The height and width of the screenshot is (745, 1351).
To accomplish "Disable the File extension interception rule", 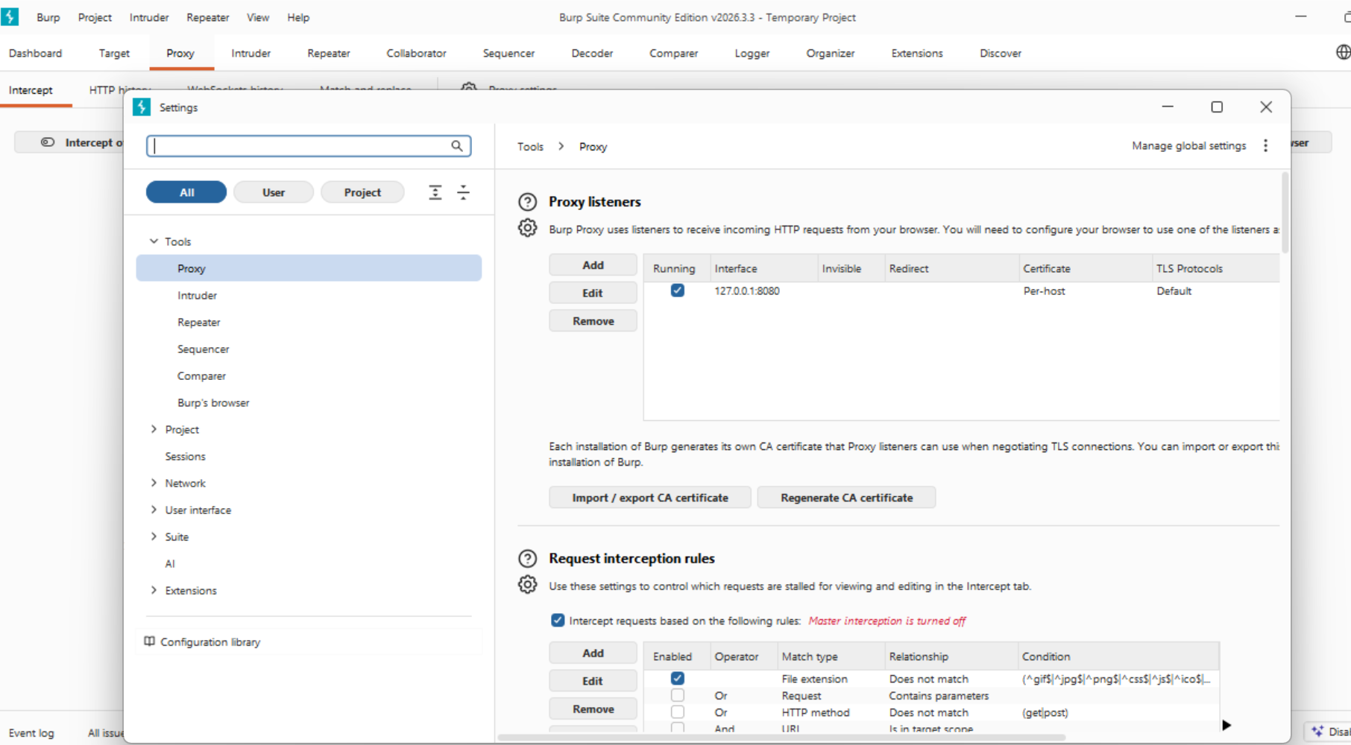I will pyautogui.click(x=677, y=679).
